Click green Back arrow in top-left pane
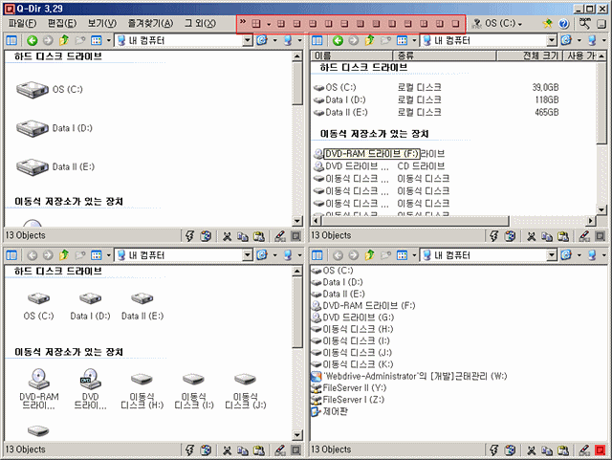 click(33, 41)
